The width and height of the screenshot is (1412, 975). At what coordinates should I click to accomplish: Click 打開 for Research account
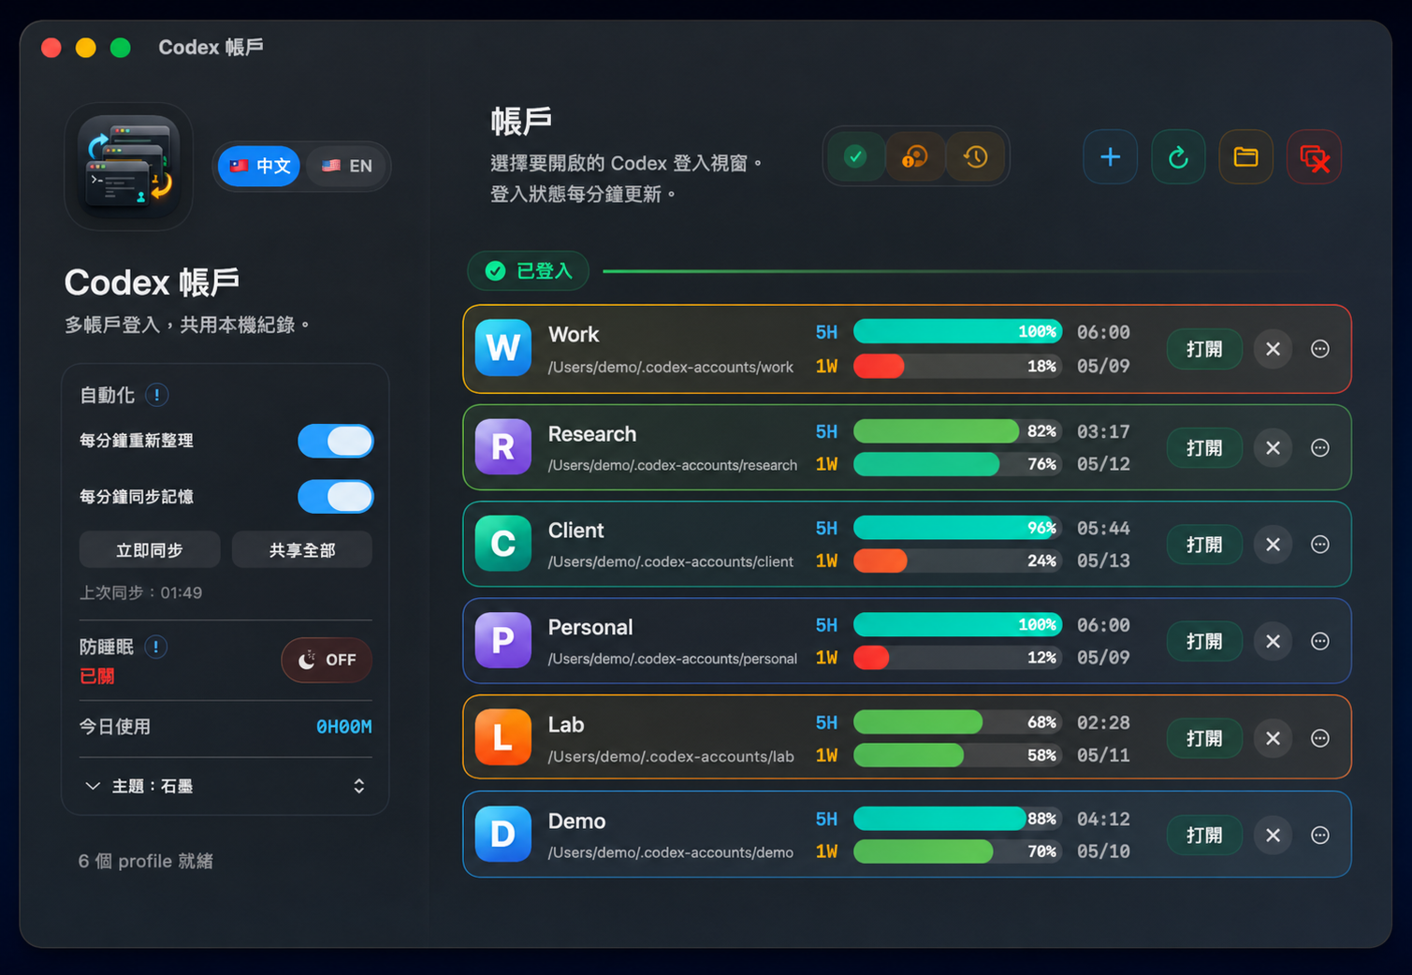pyautogui.click(x=1204, y=448)
